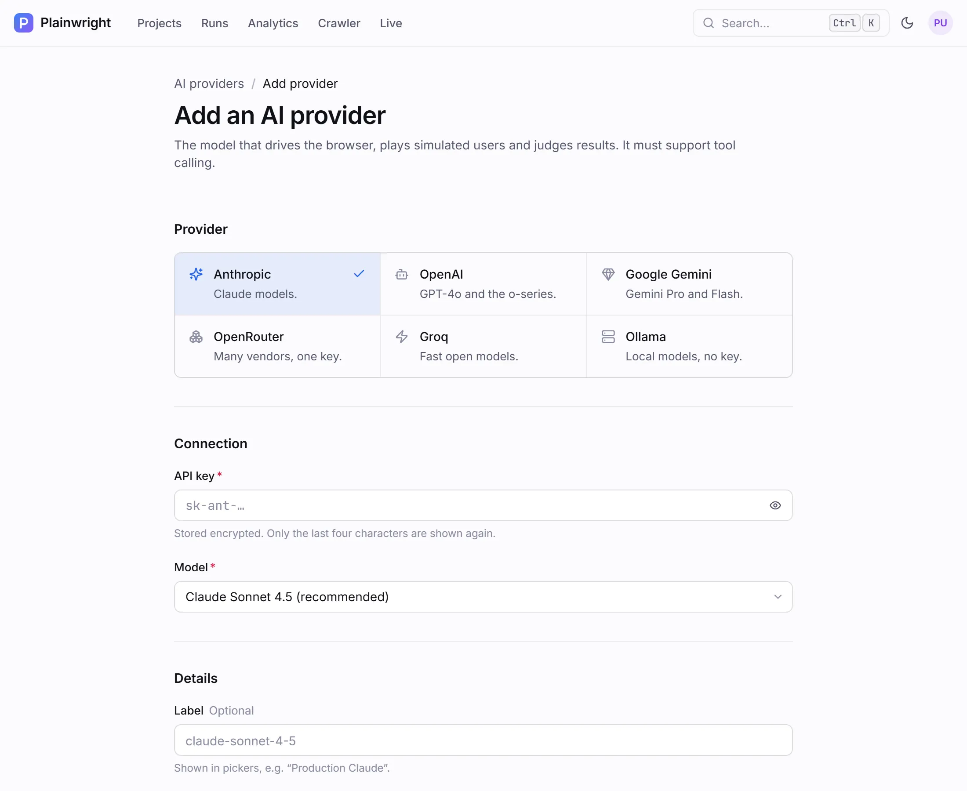Viewport: 967px width, 791px height.
Task: Click the 'Claude models.' description text
Action: tap(255, 294)
